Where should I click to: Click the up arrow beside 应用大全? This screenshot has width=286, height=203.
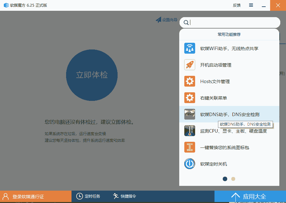[235, 197]
